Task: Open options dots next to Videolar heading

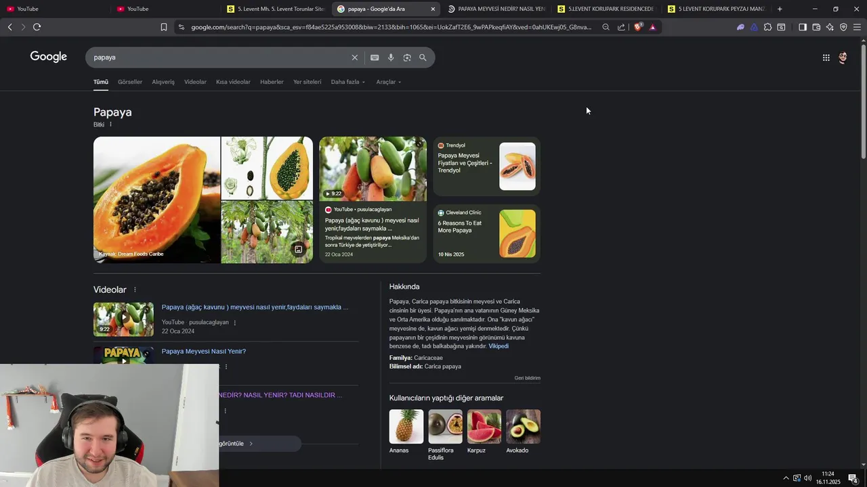Action: click(135, 289)
